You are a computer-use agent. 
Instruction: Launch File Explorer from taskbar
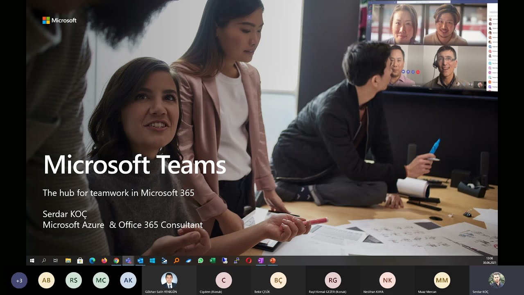click(x=68, y=260)
